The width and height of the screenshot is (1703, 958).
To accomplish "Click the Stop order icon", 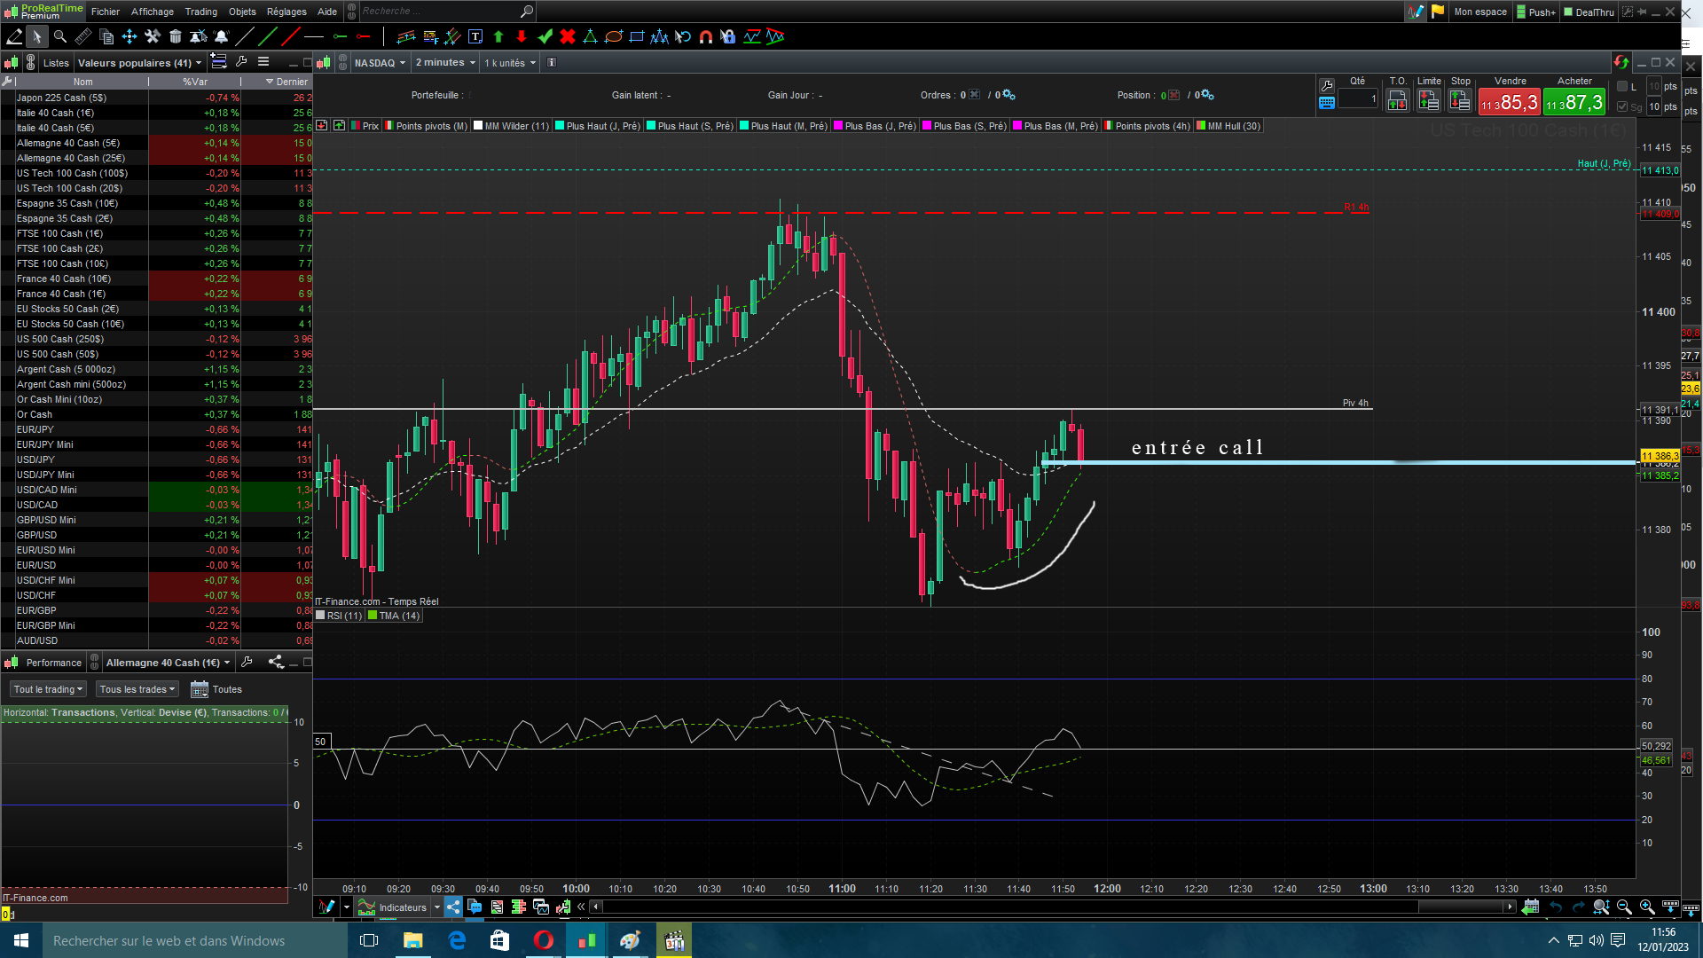I will (1460, 101).
